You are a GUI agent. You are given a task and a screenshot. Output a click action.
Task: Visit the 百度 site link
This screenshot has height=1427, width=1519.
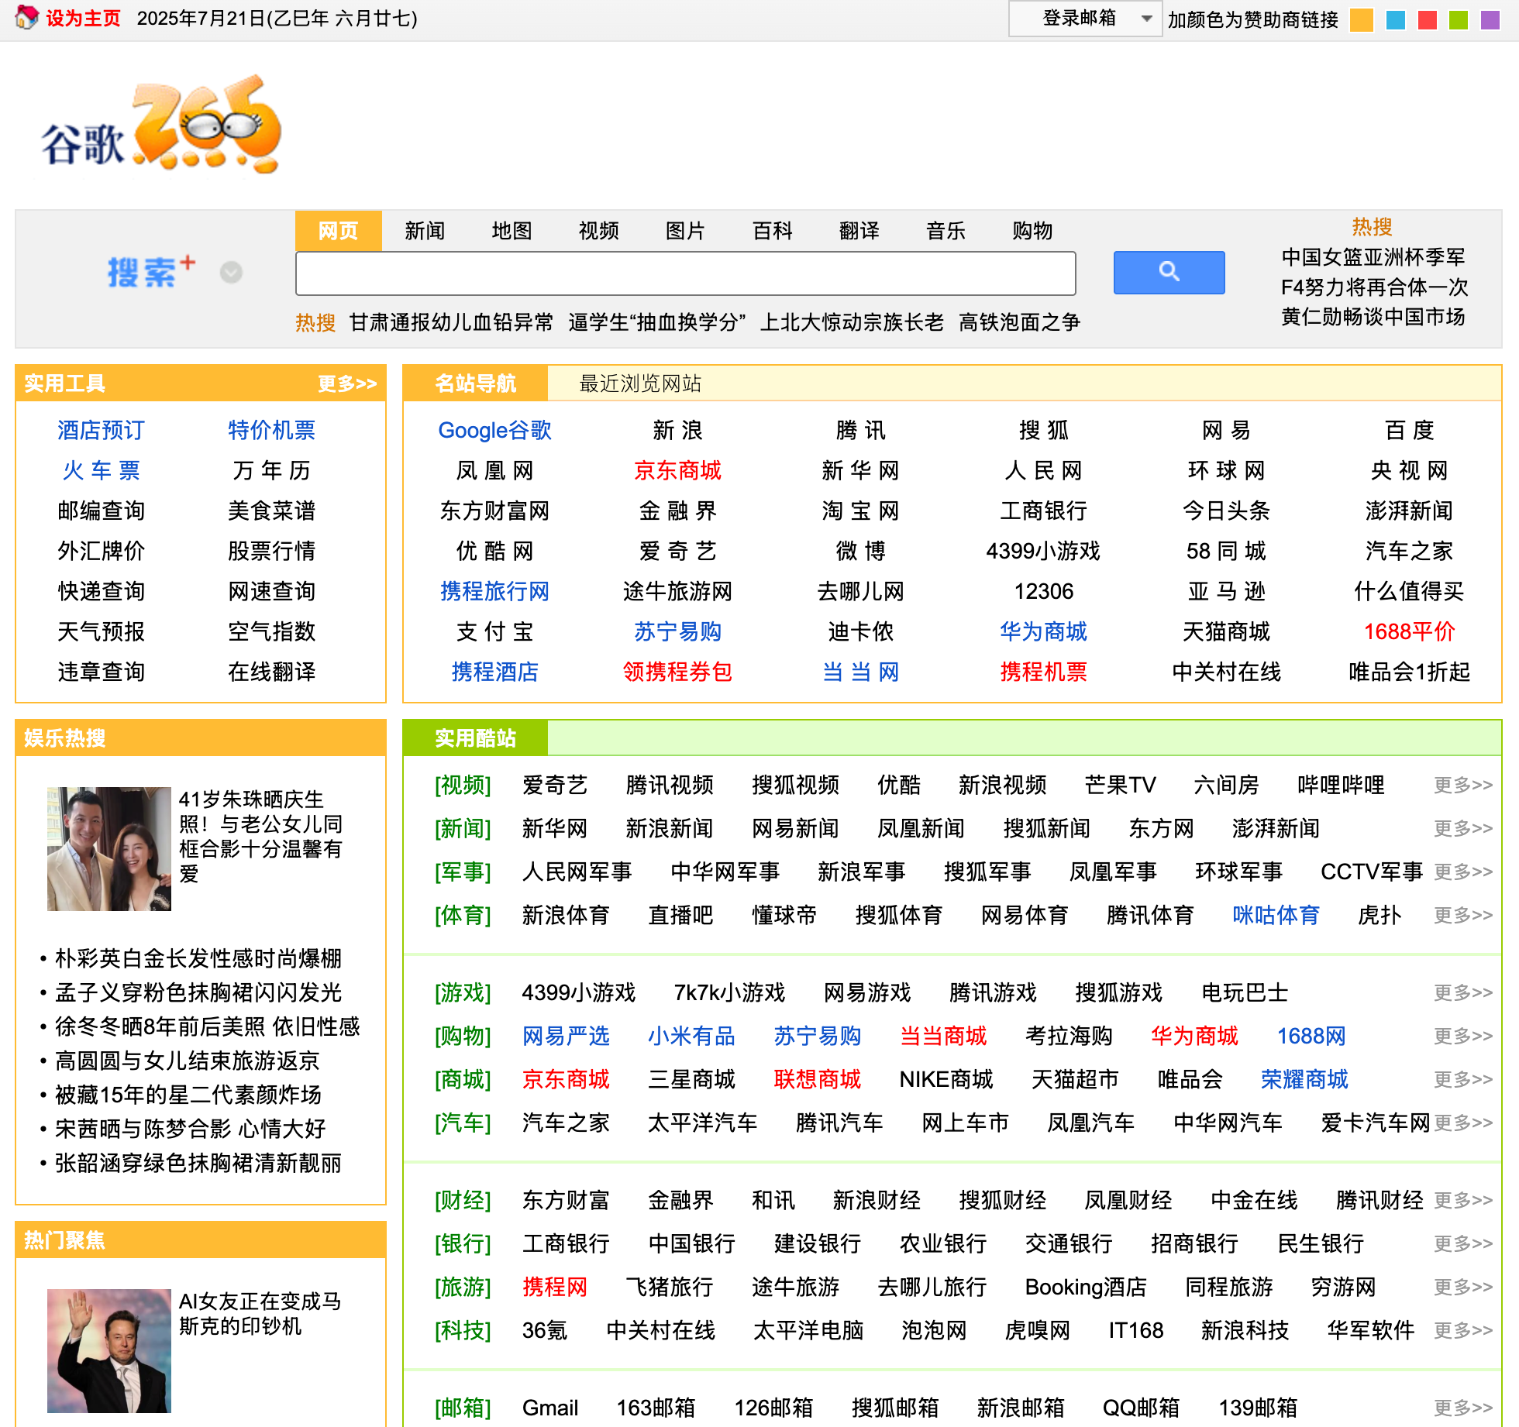1409,430
